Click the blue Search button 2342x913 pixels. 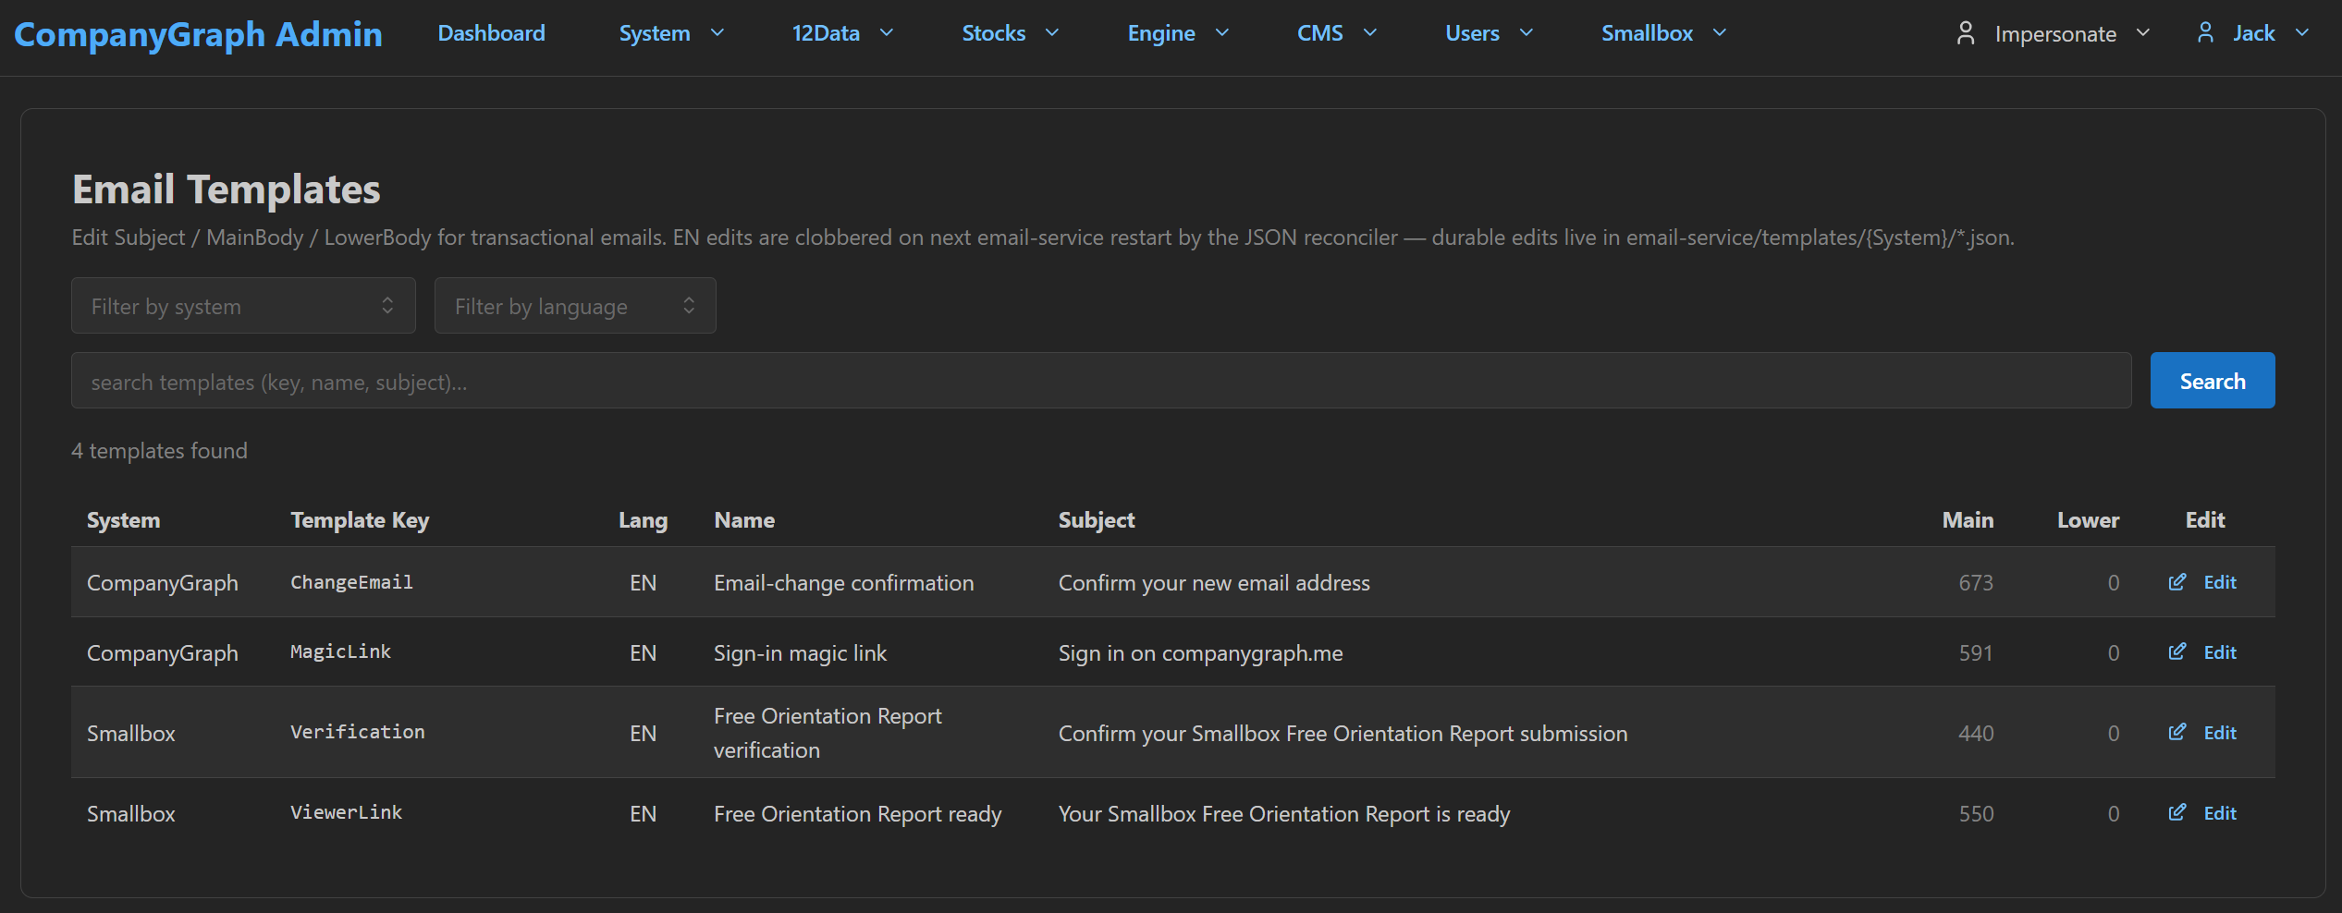pos(2213,381)
